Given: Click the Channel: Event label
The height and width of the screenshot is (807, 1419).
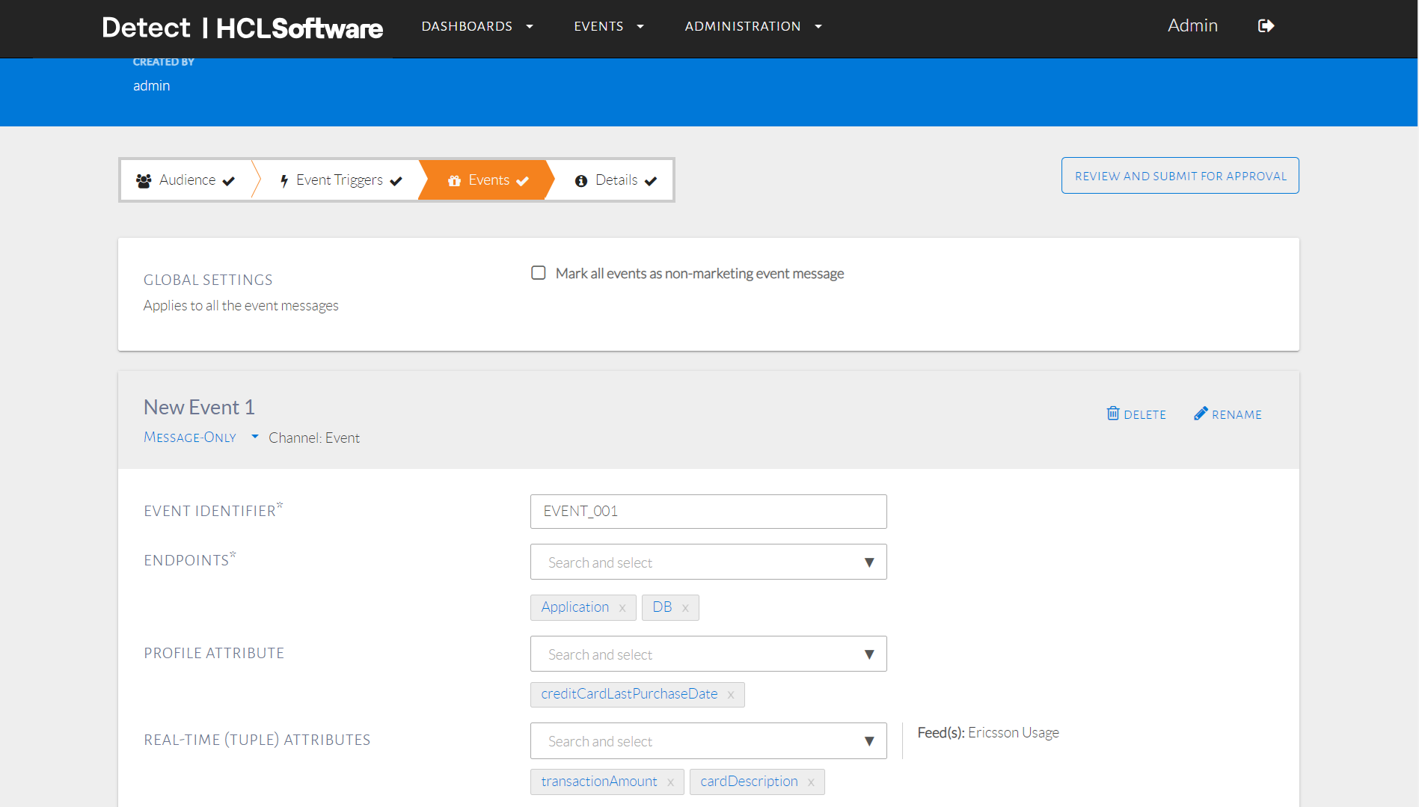Looking at the screenshot, I should [x=314, y=438].
